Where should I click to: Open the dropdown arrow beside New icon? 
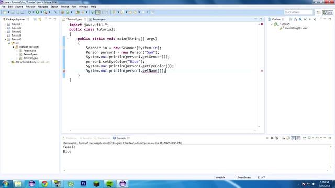pos(9,12)
